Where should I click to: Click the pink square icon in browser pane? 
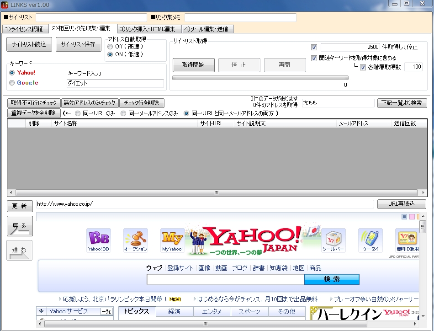coord(412,217)
